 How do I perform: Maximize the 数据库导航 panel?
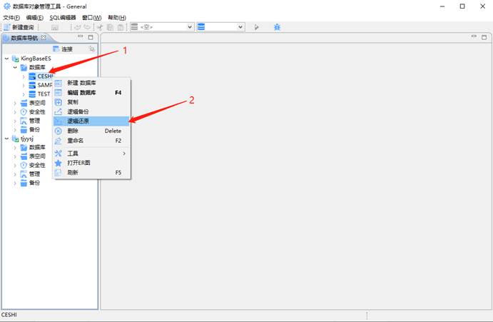click(x=91, y=37)
